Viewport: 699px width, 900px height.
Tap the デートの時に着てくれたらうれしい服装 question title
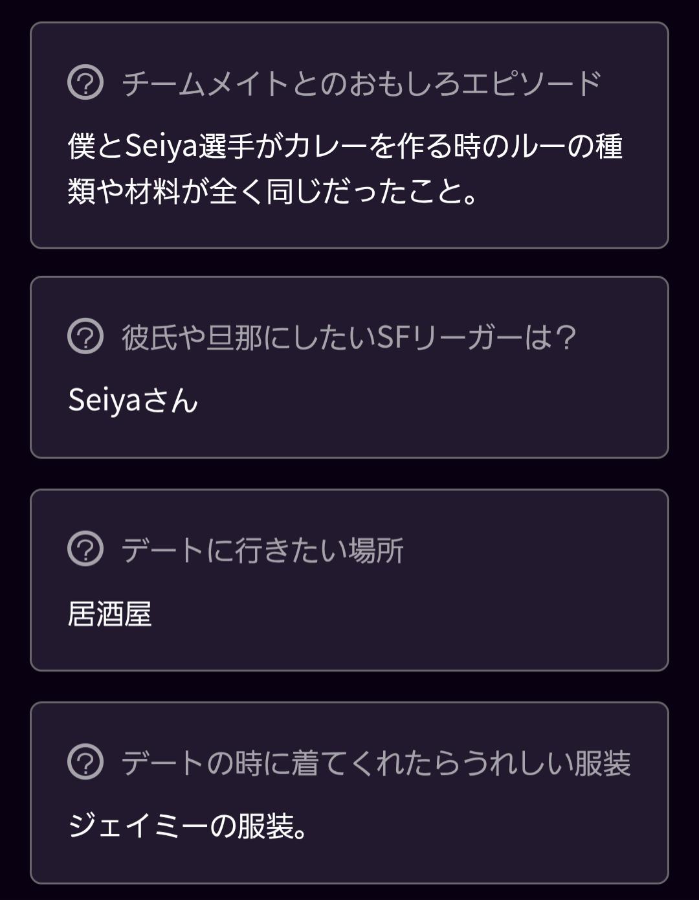click(x=376, y=763)
